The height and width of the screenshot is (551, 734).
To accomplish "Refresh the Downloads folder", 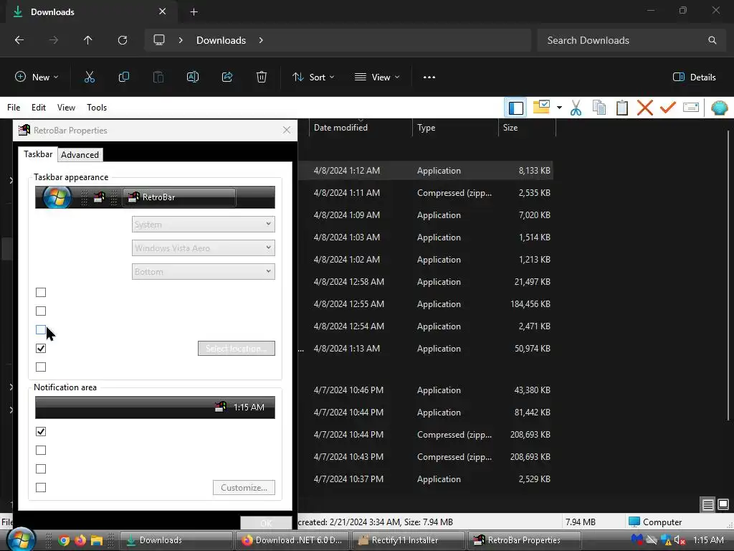I will tap(122, 40).
